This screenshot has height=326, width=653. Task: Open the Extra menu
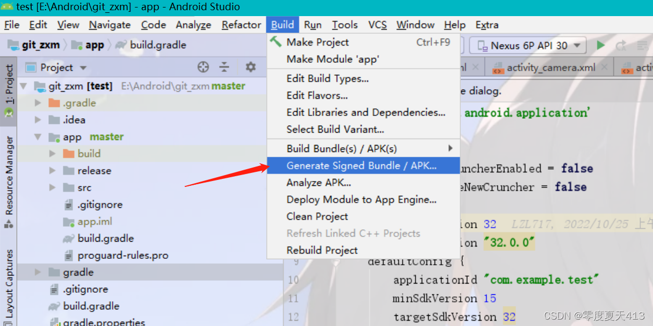[x=487, y=25]
